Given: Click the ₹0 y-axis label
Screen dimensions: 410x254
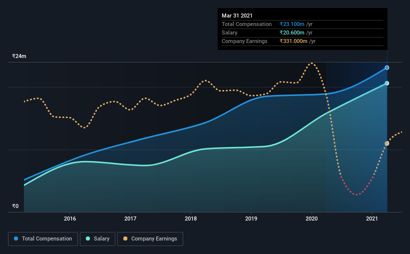Looking at the screenshot, I should pyautogui.click(x=15, y=206).
